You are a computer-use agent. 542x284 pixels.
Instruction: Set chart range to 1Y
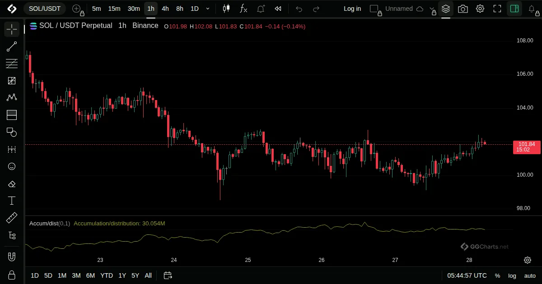click(x=122, y=275)
